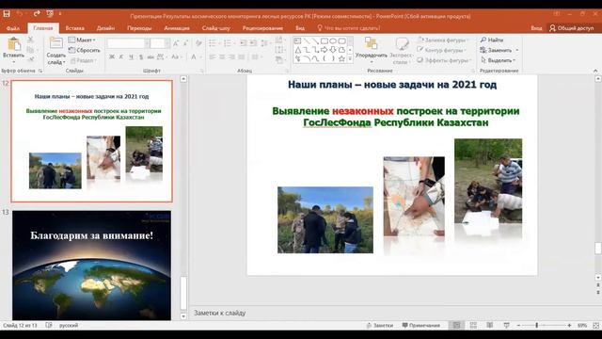Open the Выделить selection dropdown

point(498,60)
